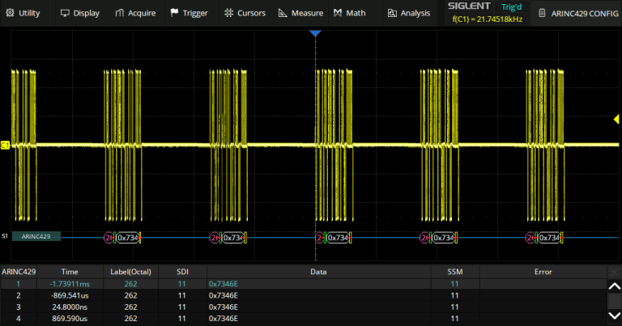Open the Utility menu

[23, 13]
